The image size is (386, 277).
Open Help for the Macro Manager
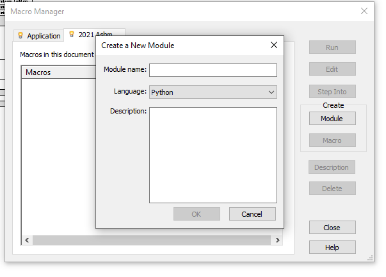tap(332, 248)
